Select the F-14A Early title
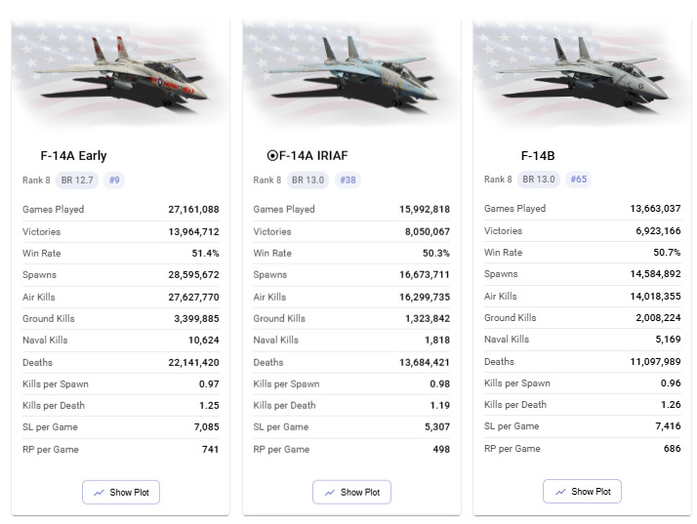The image size is (697, 524). click(74, 155)
